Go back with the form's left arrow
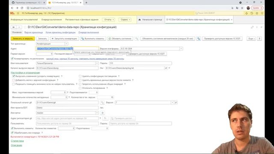 click(x=14, y=27)
